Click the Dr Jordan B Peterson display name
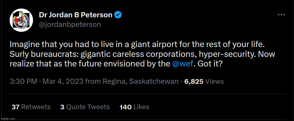The image size is (294, 121). [x=75, y=15]
